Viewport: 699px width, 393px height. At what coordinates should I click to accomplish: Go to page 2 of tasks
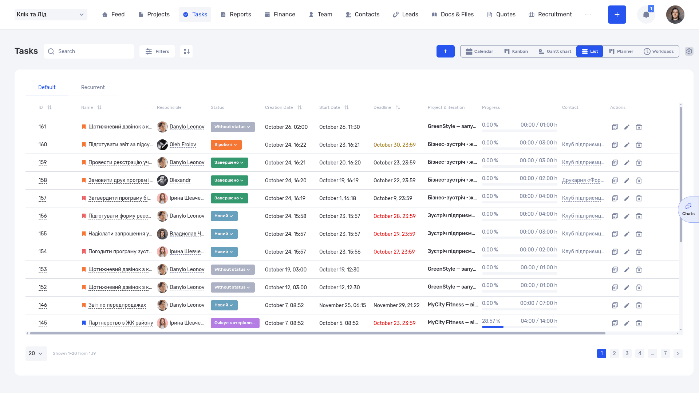(614, 353)
